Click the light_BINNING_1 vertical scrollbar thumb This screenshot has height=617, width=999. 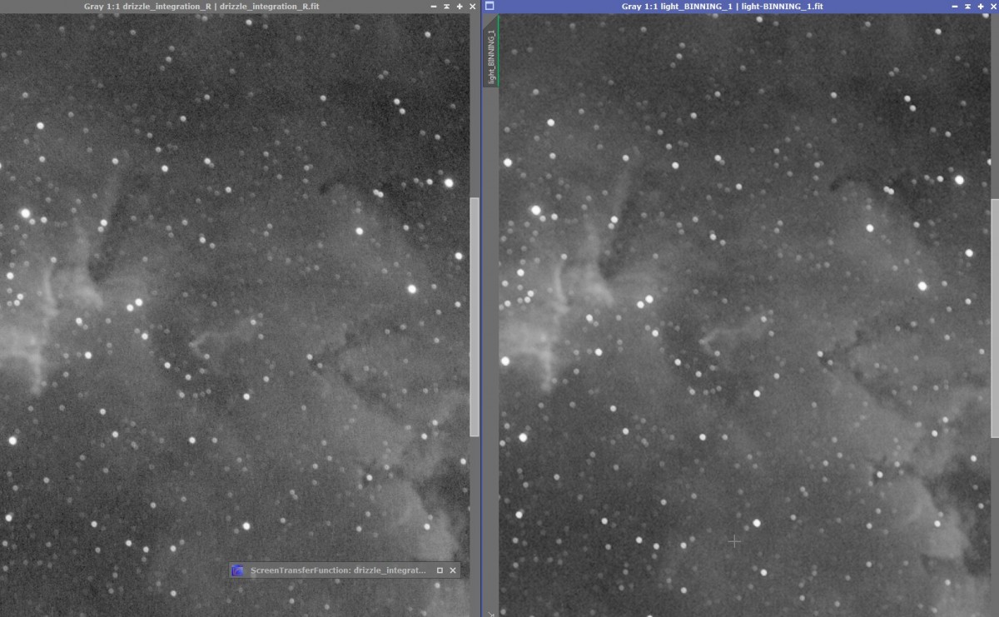tap(995, 318)
